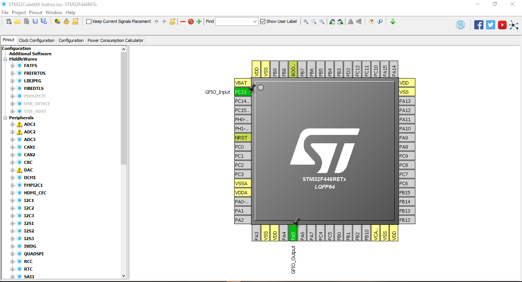522x282 pixels.
Task: Open the Pinout menu
Action: click(36, 12)
